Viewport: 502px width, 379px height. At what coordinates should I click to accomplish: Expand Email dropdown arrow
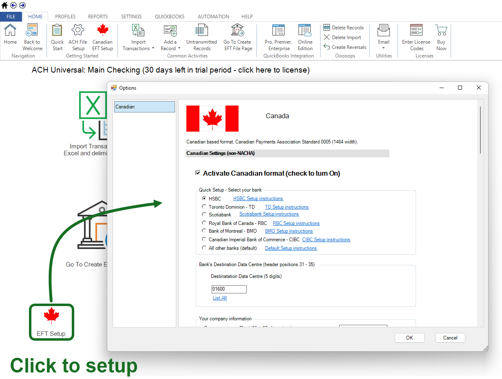tap(384, 48)
